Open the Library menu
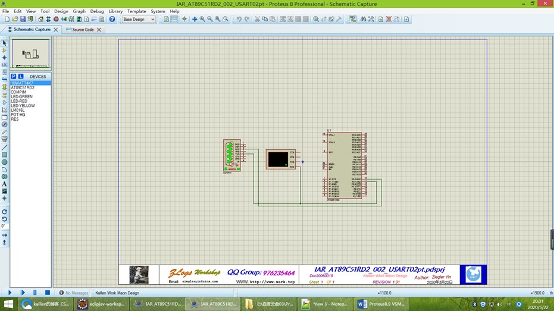Image resolution: width=554 pixels, height=311 pixels. coord(115,11)
